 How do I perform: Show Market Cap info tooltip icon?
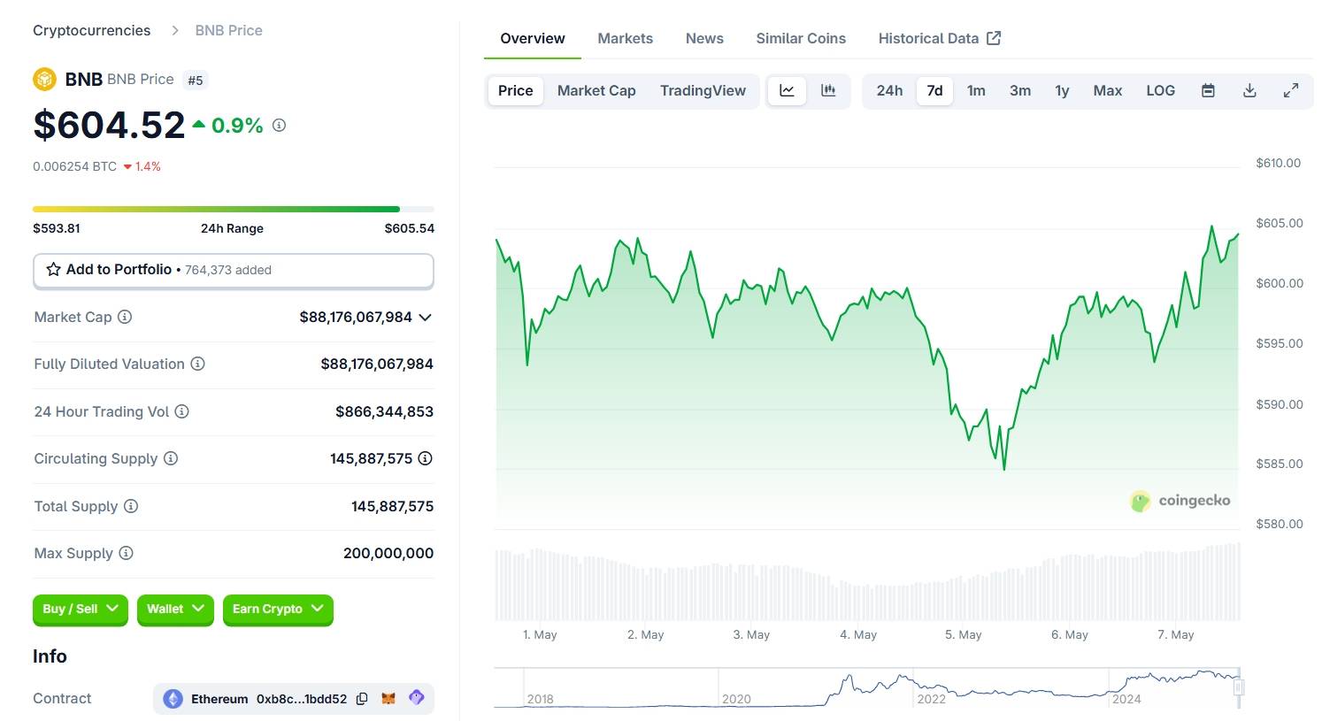(x=125, y=317)
